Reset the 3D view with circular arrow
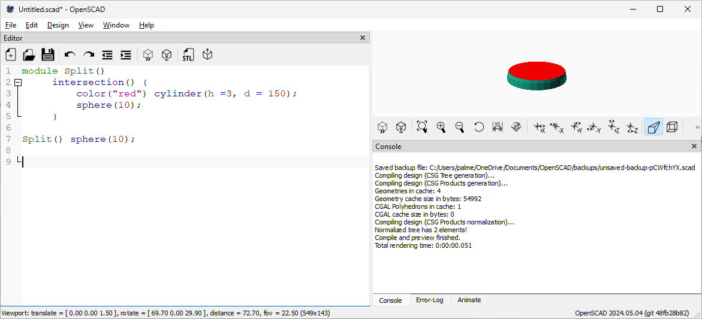This screenshot has width=702, height=319. point(479,127)
